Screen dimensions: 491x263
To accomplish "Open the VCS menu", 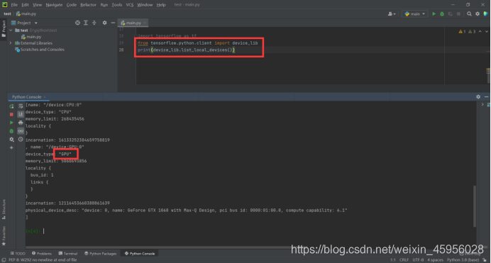I will pyautogui.click(x=130, y=5).
